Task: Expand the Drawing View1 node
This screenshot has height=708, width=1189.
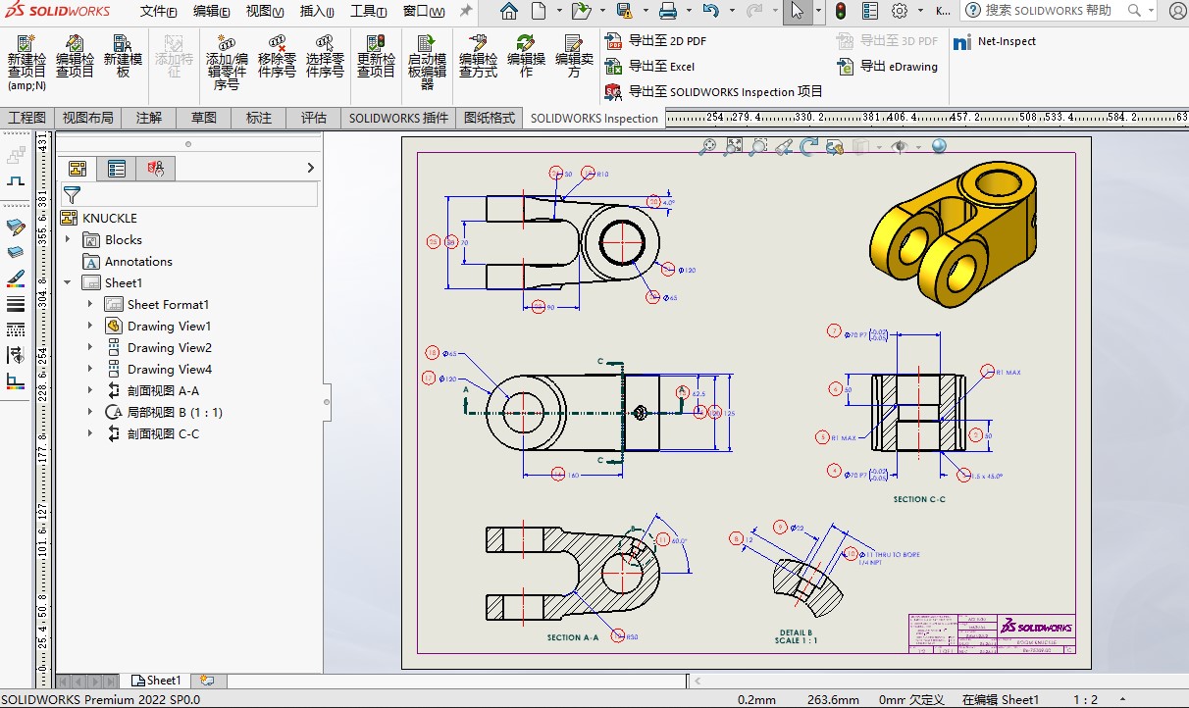Action: pos(90,326)
